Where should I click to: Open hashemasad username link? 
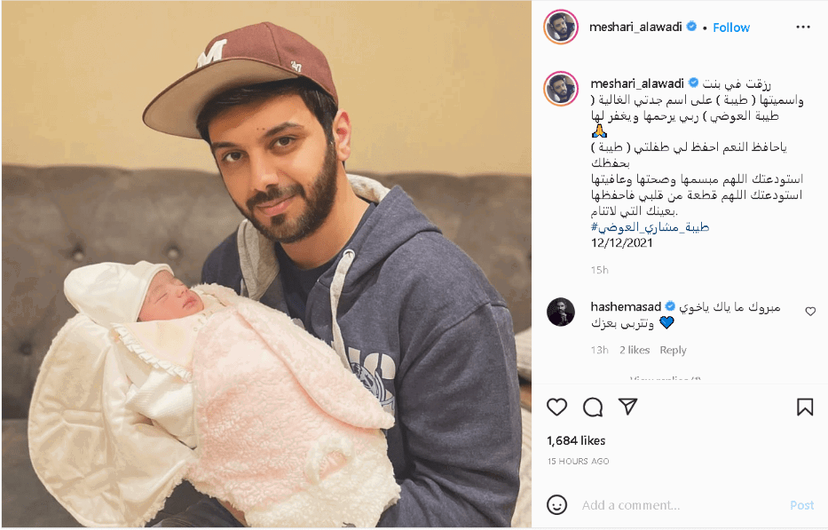click(626, 306)
